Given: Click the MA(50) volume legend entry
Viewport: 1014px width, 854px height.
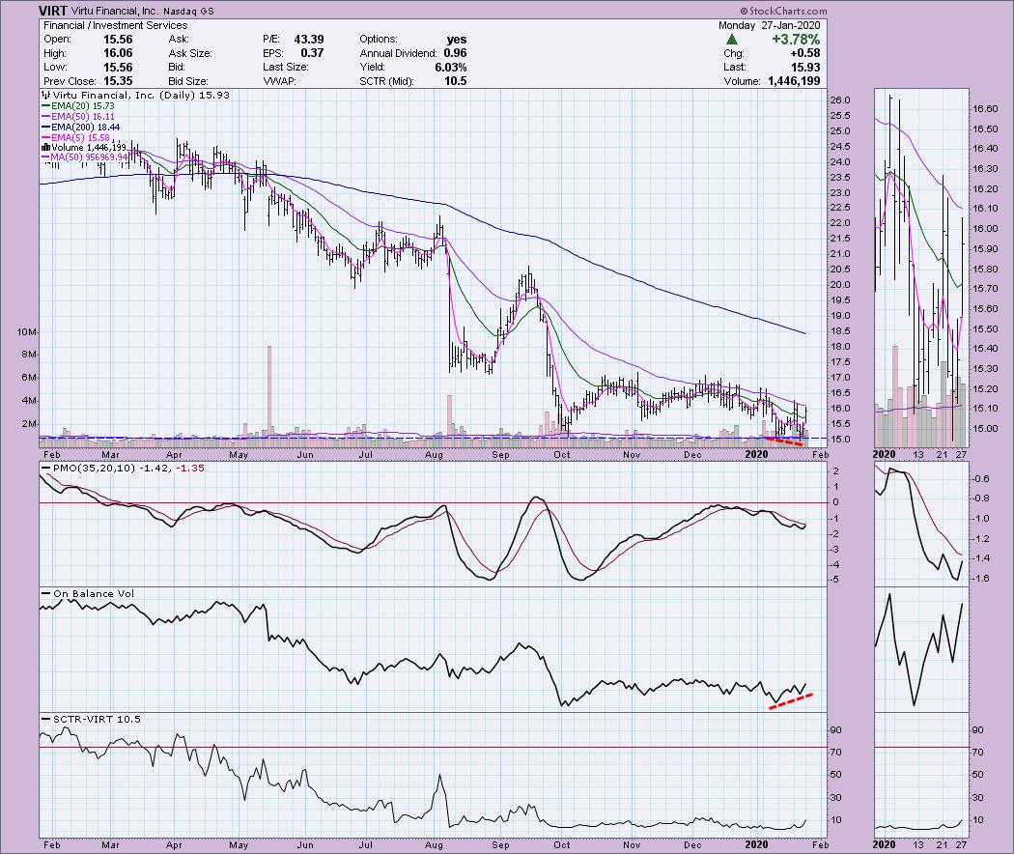Looking at the screenshot, I should (85, 157).
